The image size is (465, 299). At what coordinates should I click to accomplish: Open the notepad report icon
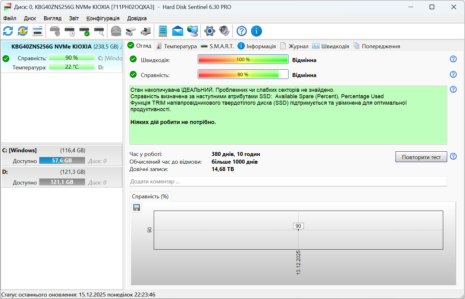pos(163,31)
